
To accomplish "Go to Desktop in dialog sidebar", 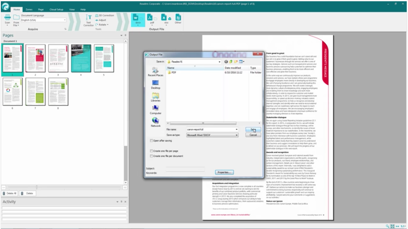I will (155, 84).
